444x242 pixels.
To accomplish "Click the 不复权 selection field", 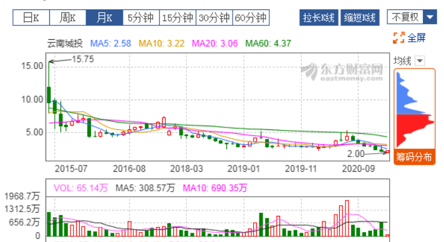I will 405,17.
